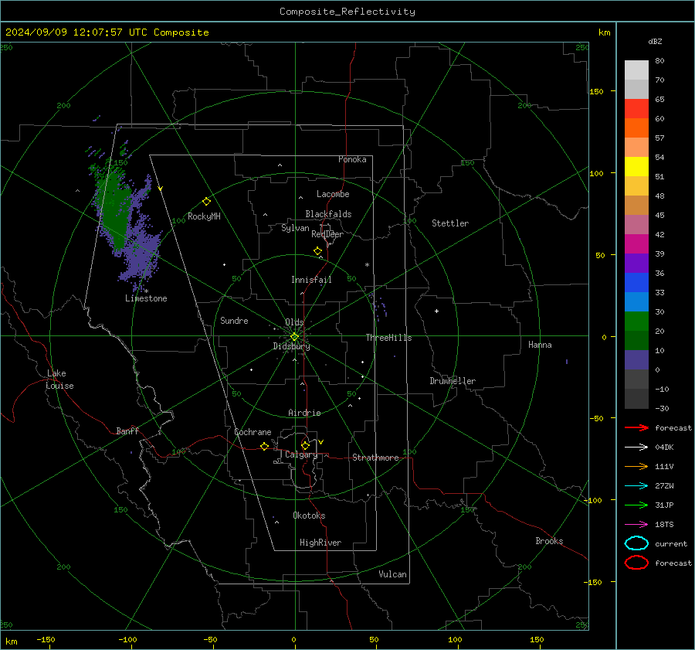Select the yellow diamond marker above Calgary label
Screen dimensions: 695x650
pos(305,445)
